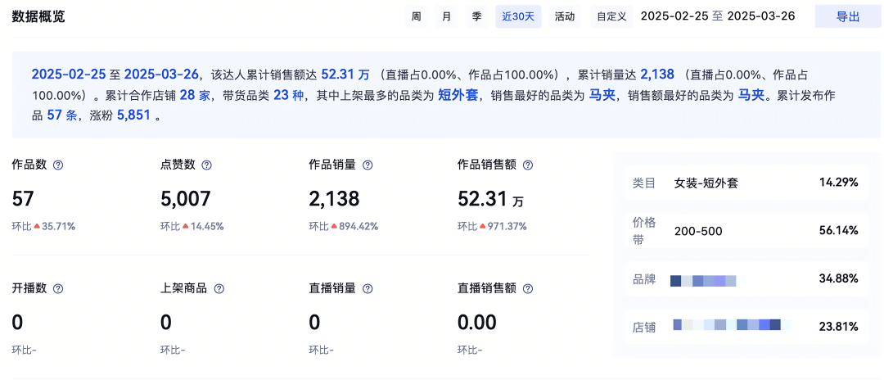Select the 近30天 time range tab
The image size is (884, 380).
pos(518,16)
